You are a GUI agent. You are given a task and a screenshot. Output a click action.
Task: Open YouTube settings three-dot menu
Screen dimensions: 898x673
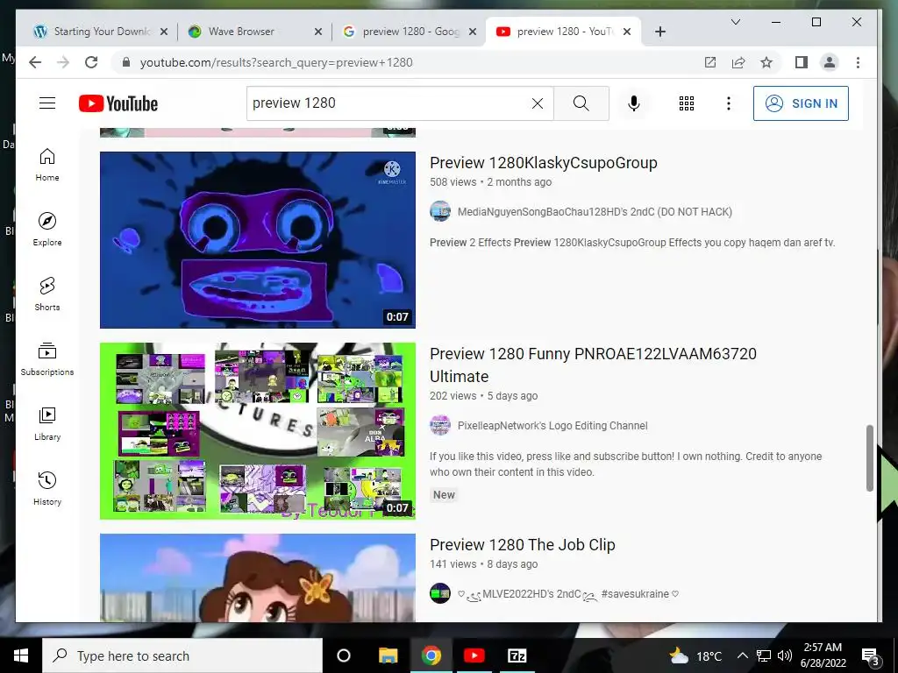pyautogui.click(x=729, y=103)
